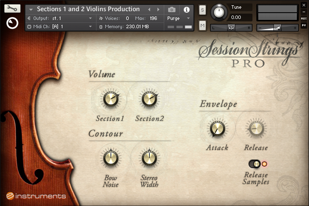This screenshot has height=206, width=309.
Task: Minimize the instrument header with minus button
Action: point(304,12)
